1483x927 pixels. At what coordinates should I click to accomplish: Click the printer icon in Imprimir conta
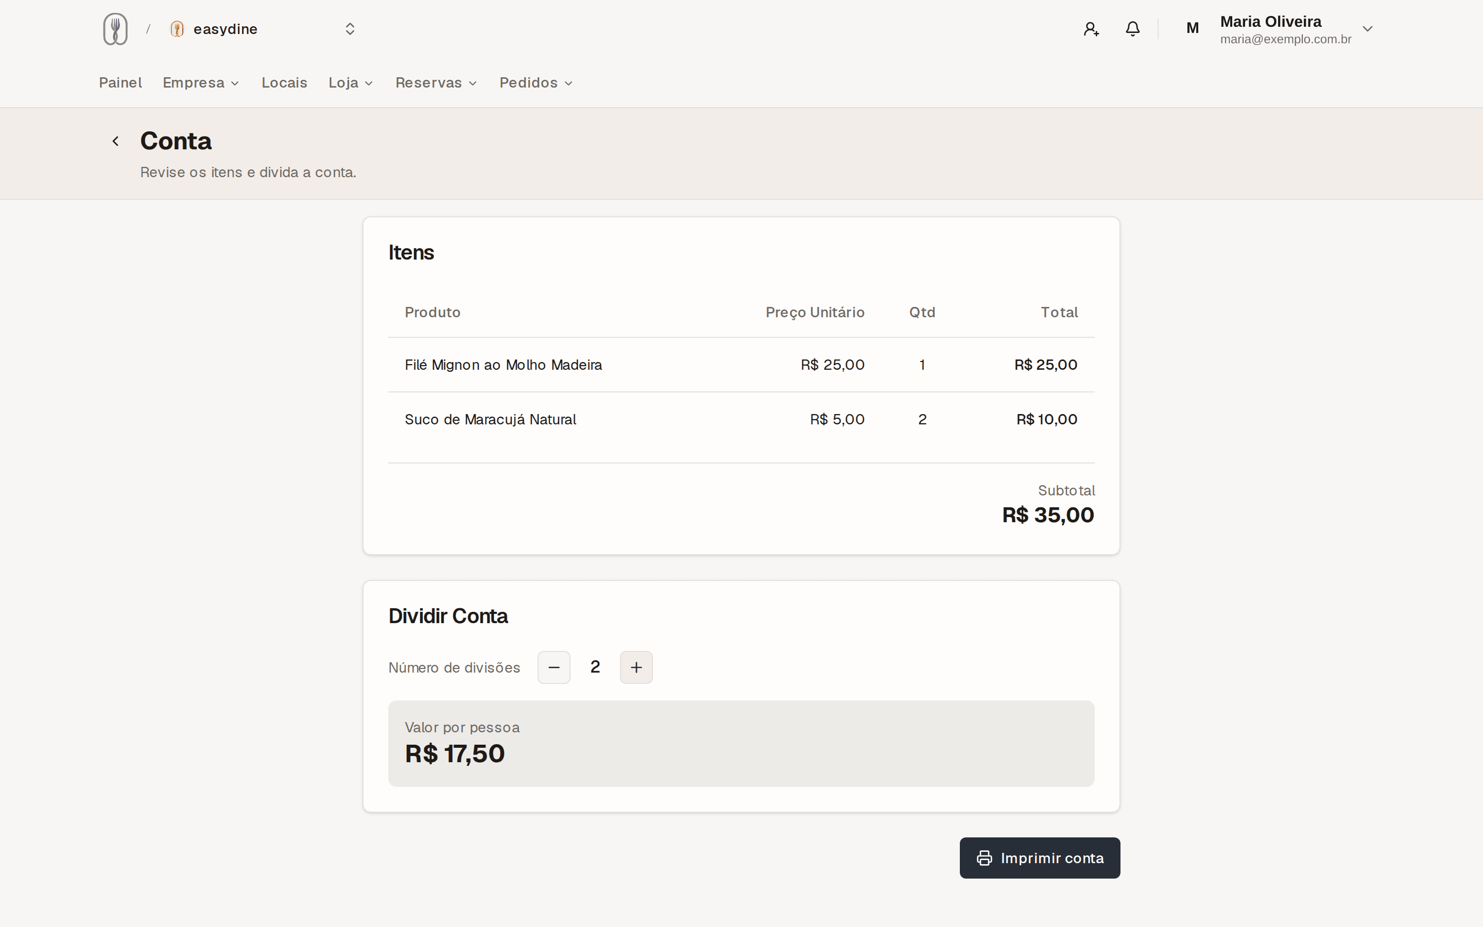click(x=984, y=857)
